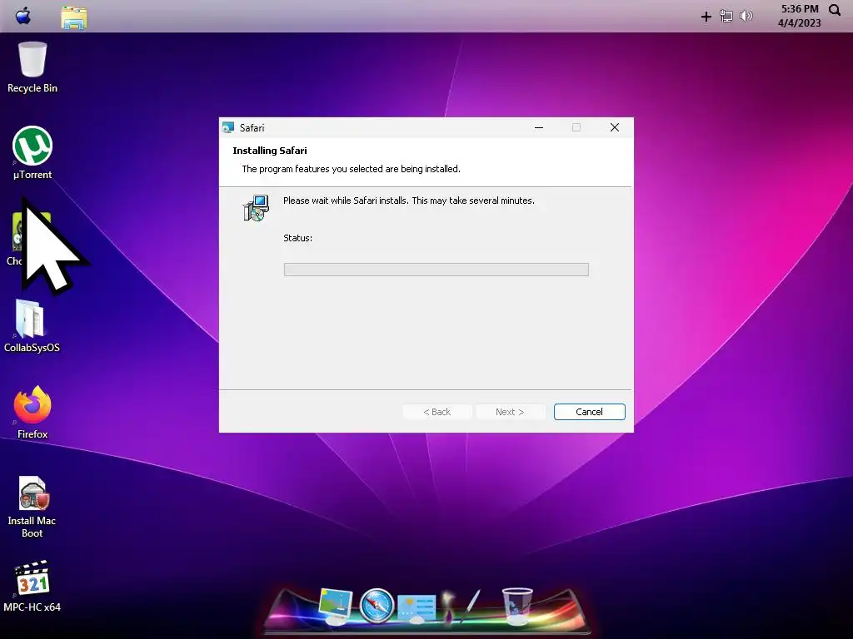Minimize the Safari installer window

[x=539, y=127]
